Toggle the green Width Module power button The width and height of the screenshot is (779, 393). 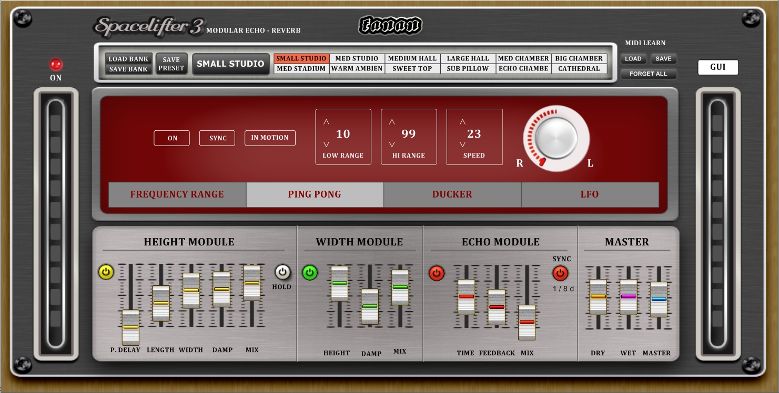tap(310, 273)
